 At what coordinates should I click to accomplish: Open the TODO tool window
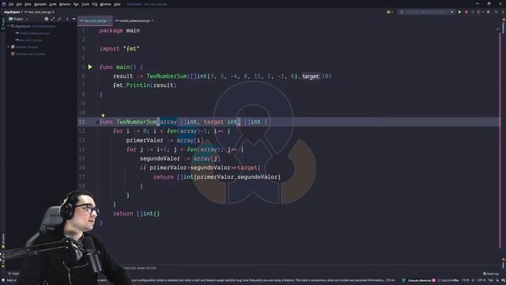click(x=13, y=274)
